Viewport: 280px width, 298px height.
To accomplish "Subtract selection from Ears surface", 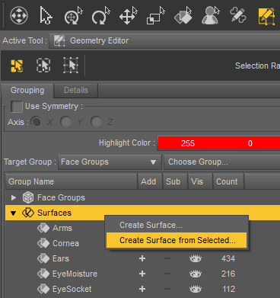I will [x=167, y=258].
